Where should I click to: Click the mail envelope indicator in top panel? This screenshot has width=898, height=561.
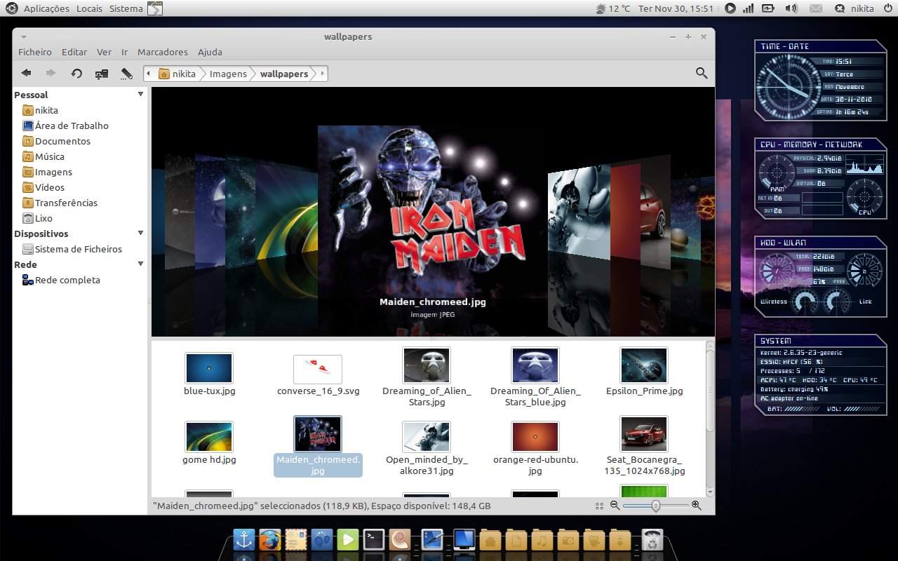click(x=815, y=8)
